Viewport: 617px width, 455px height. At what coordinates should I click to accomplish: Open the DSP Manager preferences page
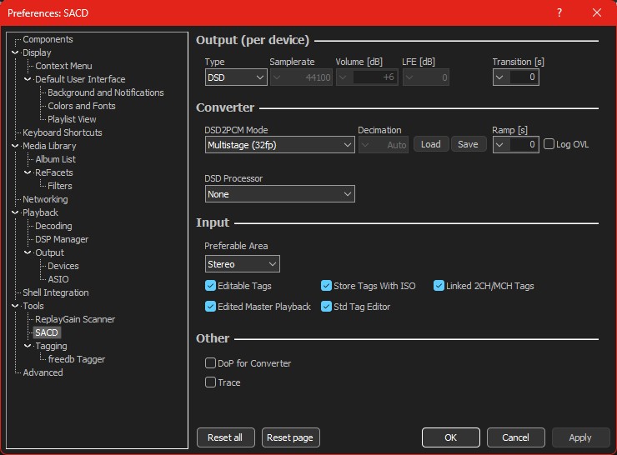pos(62,239)
